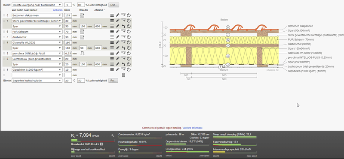
Task: Open the PUR Schaum material dropdown
Action: coord(37,32)
